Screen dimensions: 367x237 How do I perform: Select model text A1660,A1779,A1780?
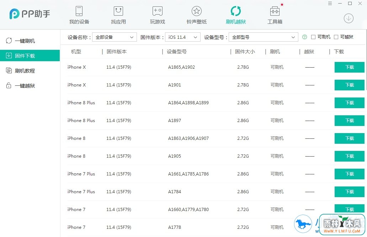[188, 210]
